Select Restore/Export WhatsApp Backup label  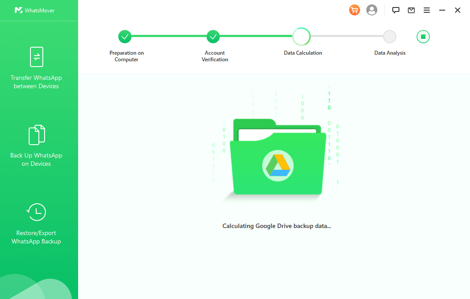(36, 237)
